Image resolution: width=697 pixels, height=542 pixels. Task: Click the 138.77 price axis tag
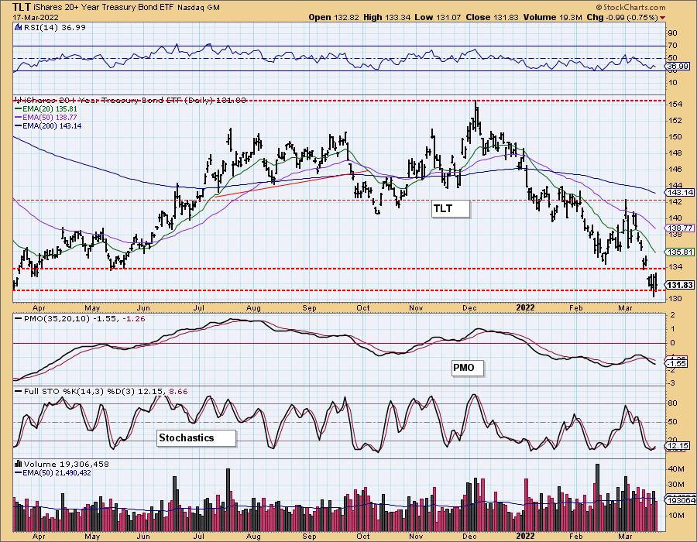coord(681,228)
